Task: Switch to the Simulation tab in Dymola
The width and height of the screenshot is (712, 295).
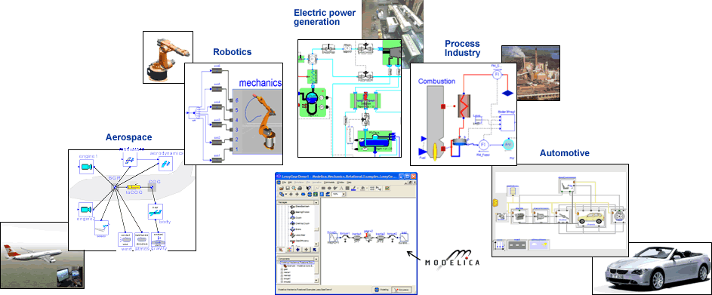Action: point(402,290)
